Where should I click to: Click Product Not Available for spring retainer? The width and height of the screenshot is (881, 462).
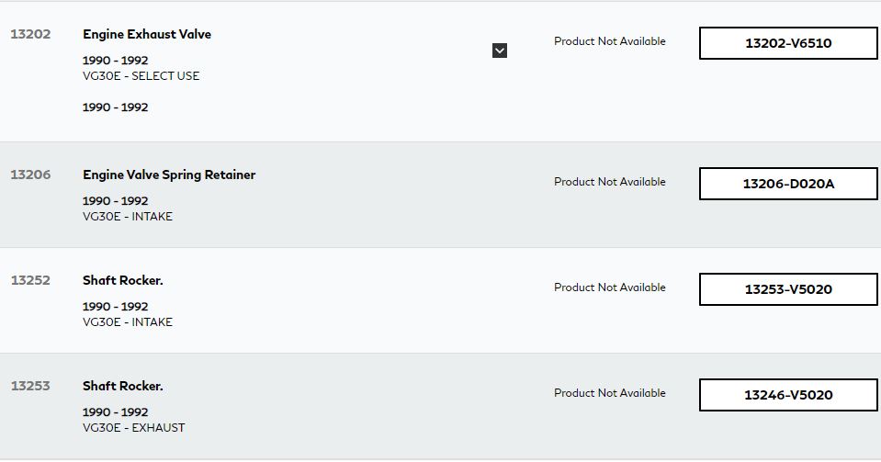click(610, 182)
